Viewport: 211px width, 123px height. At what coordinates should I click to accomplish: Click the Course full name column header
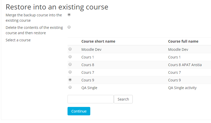183,41
